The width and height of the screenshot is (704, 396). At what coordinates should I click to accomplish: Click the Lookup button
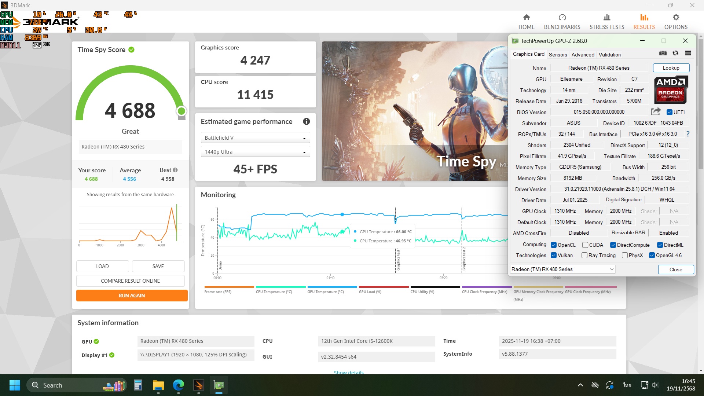671,68
